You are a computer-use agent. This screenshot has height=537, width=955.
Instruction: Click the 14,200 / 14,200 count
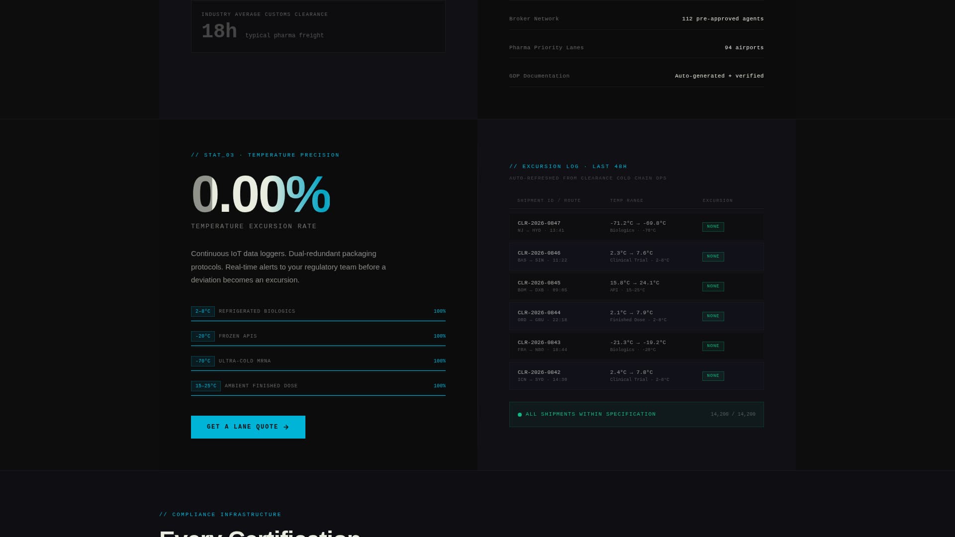(x=733, y=414)
